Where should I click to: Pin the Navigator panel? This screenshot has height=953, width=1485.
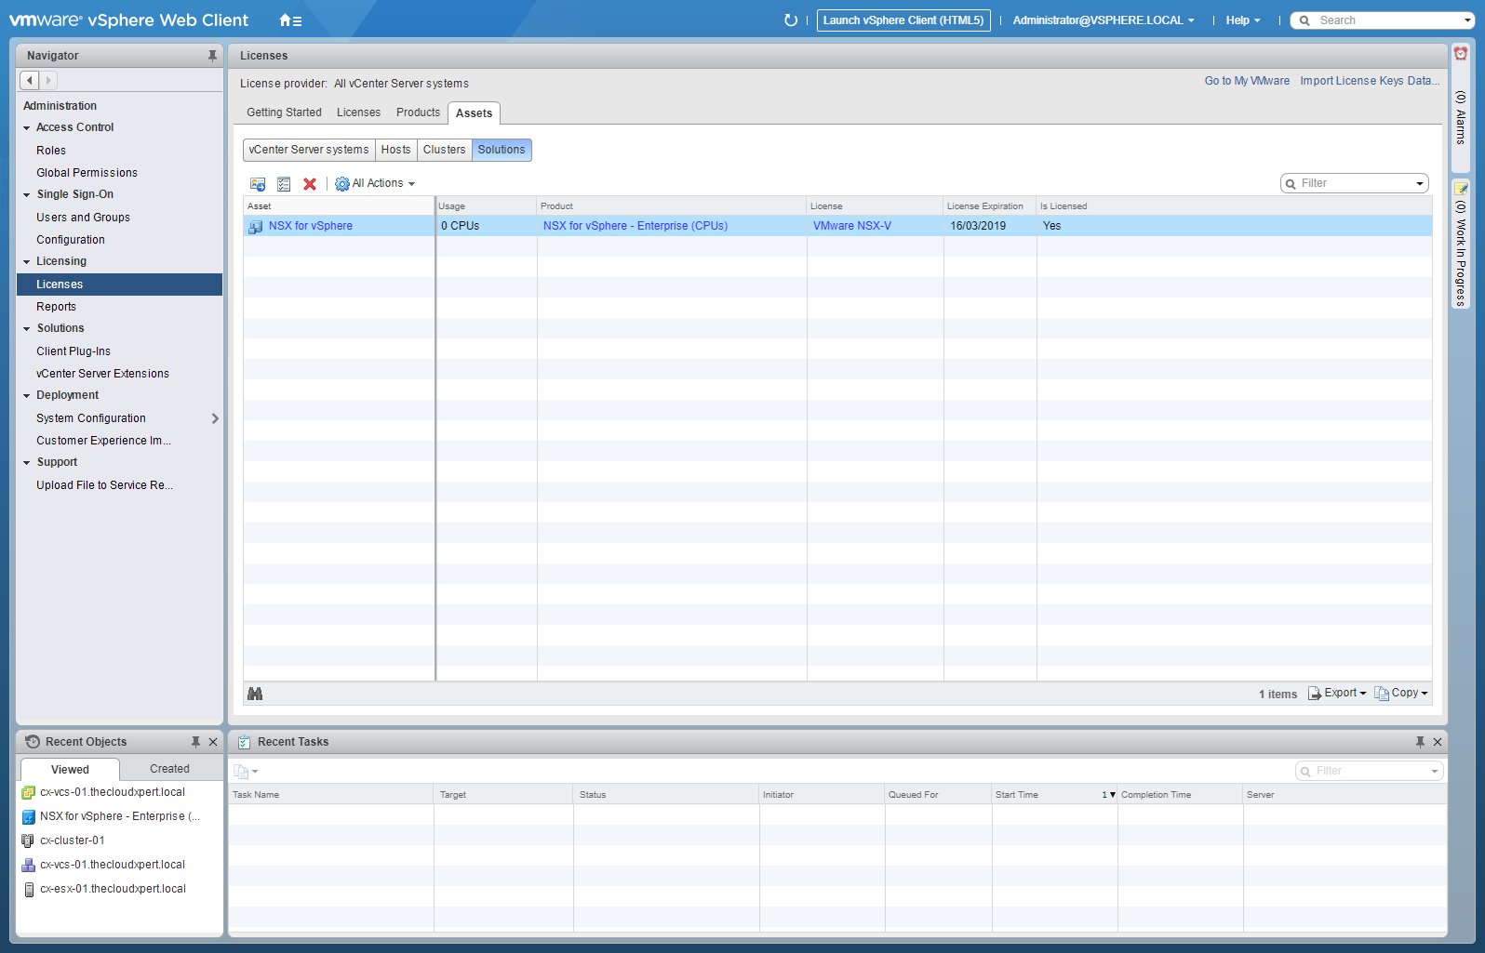click(212, 56)
